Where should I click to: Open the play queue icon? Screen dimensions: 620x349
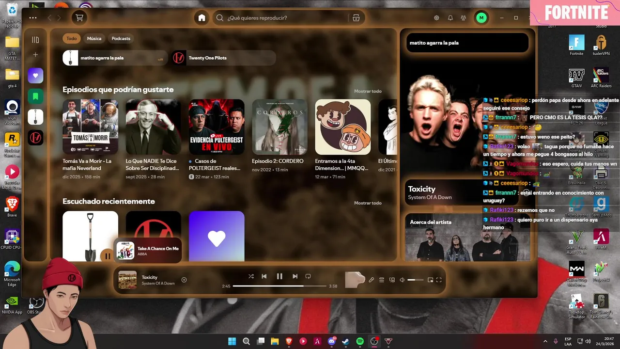382,280
